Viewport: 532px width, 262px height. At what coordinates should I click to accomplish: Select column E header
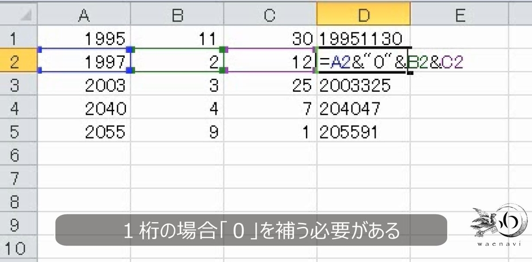click(x=459, y=14)
